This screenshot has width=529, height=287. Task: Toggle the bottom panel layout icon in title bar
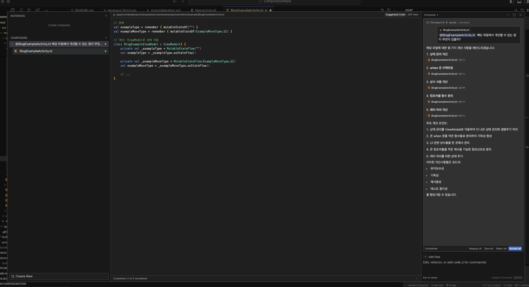tap(519, 1)
